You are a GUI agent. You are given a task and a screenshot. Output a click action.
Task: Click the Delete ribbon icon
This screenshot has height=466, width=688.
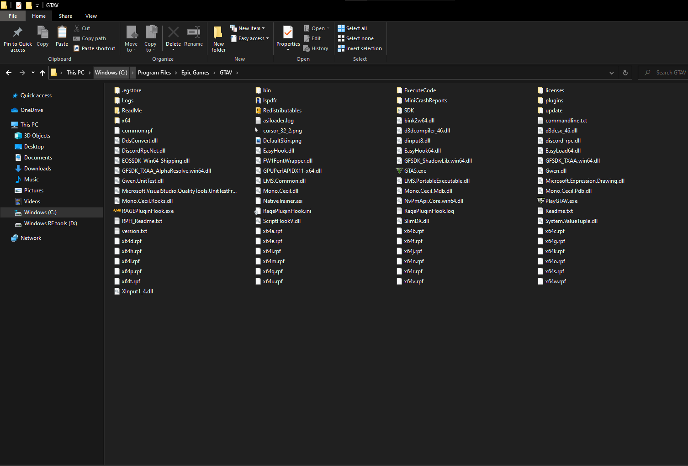(x=173, y=33)
